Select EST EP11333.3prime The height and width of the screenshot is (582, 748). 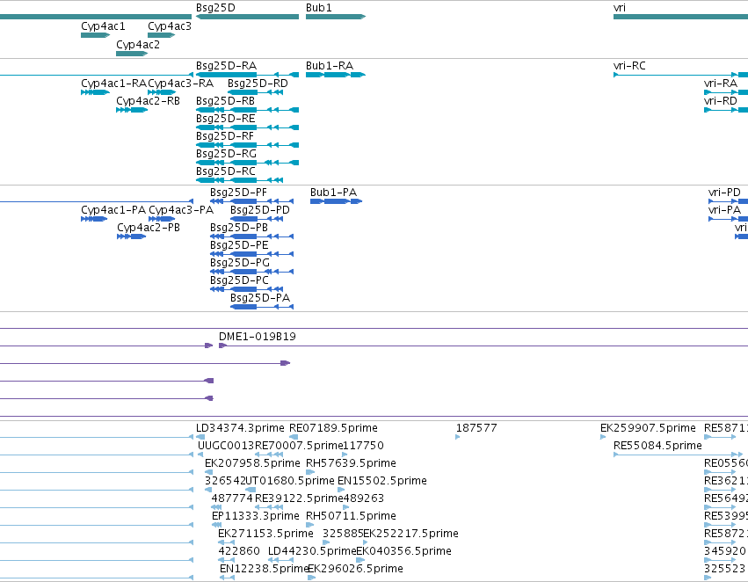(216, 525)
